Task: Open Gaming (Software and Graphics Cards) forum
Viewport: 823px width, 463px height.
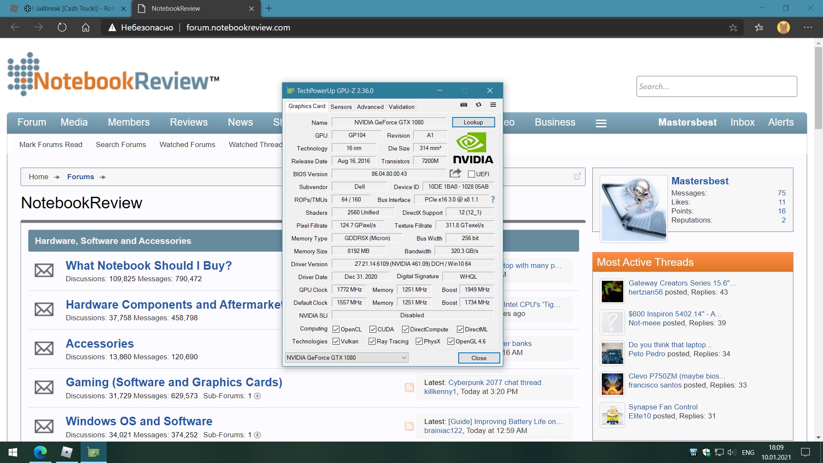Action: 174,382
